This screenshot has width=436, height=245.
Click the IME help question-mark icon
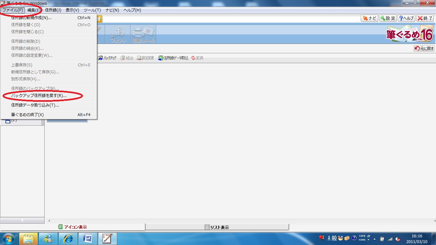click(354, 238)
